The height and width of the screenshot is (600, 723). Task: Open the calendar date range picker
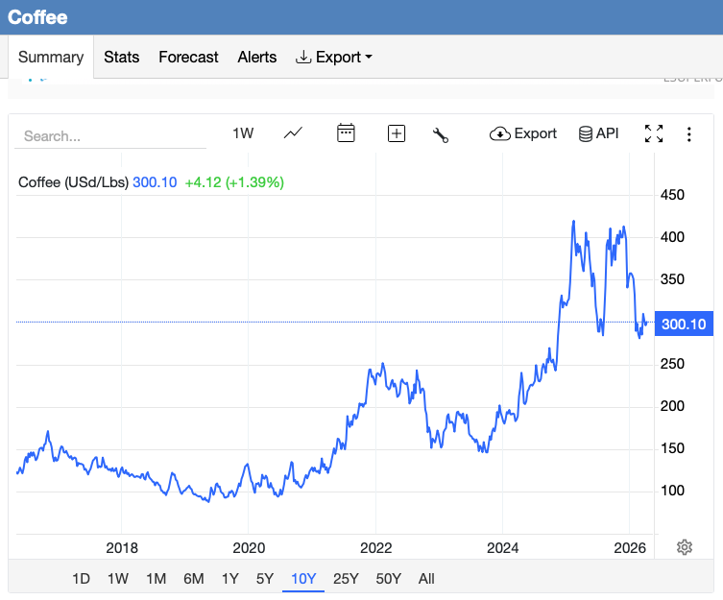[346, 133]
